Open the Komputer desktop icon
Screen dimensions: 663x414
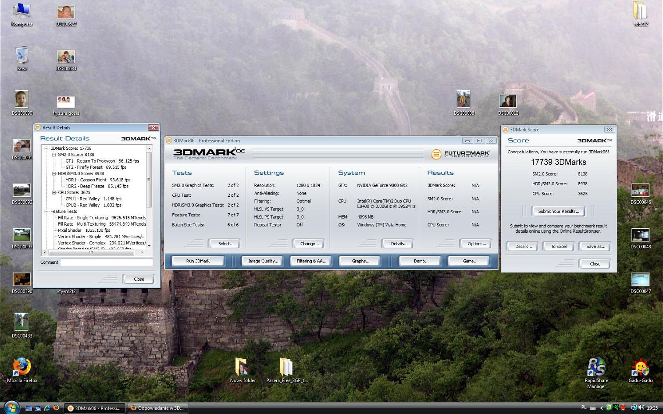tap(21, 14)
